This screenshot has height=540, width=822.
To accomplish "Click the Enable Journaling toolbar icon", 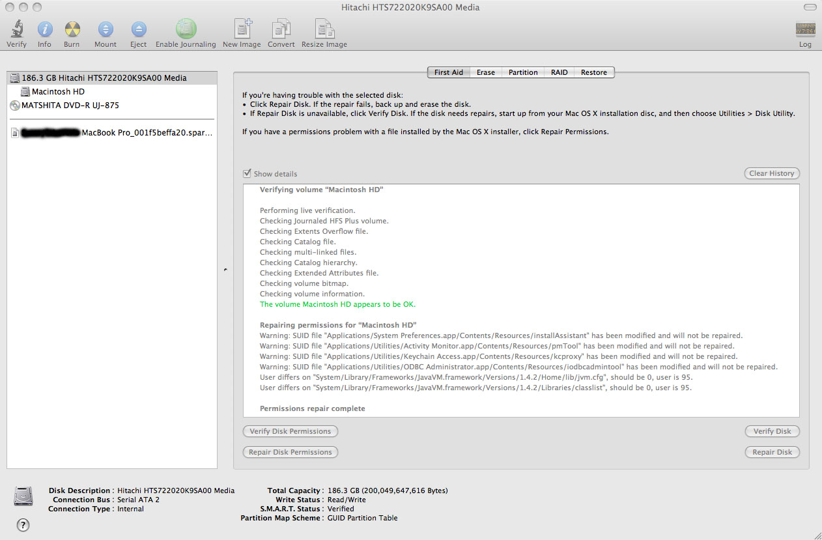I will pyautogui.click(x=186, y=29).
